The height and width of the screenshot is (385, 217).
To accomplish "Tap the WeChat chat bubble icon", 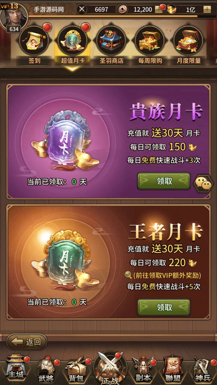I will click(203, 183).
